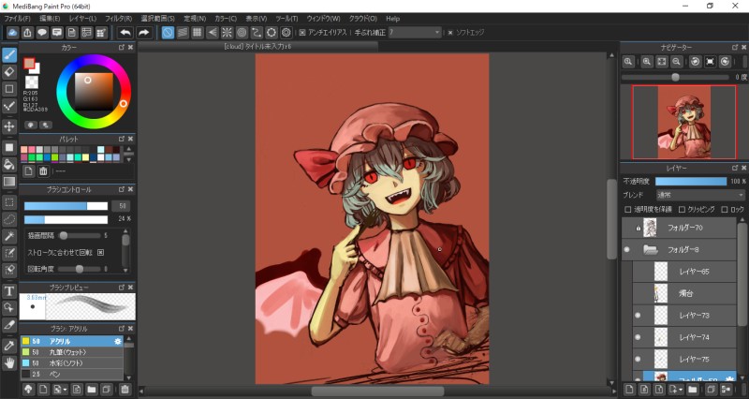Select the rectangular Select tool
Image resolution: width=749 pixels, height=399 pixels.
click(9, 202)
